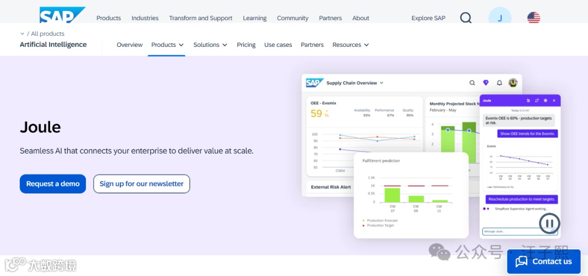
Task: Go to the Use cases tab
Action: point(278,45)
